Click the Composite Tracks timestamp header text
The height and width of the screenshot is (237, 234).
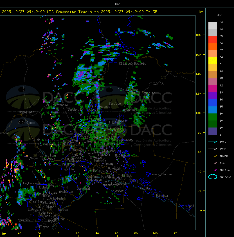[80, 12]
